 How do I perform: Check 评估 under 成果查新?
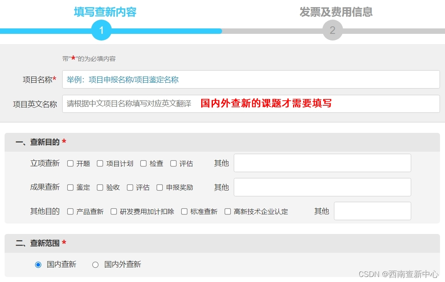(130, 188)
